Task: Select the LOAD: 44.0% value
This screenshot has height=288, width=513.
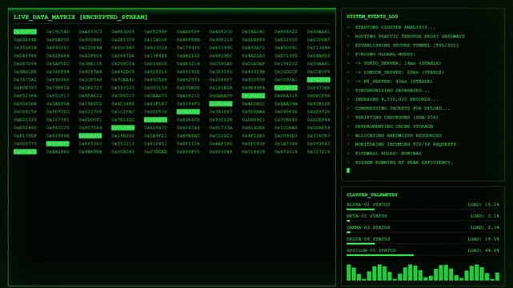Action: [x=483, y=250]
